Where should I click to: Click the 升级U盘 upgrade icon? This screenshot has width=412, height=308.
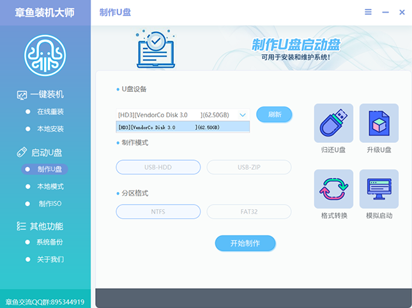pos(378,123)
